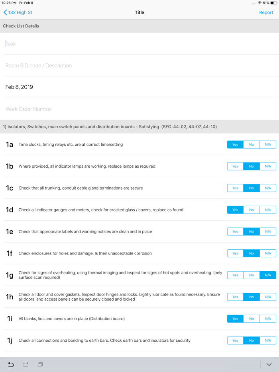Tap the back chevron next to 132 High St
The height and width of the screenshot is (372, 279).
pyautogui.click(x=4, y=12)
